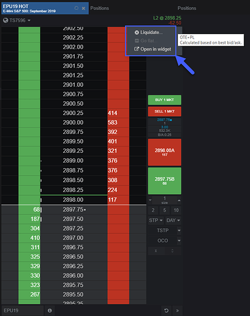Click the EPU19 symbol input field
Screen dimensions: 250x316
point(23,310)
